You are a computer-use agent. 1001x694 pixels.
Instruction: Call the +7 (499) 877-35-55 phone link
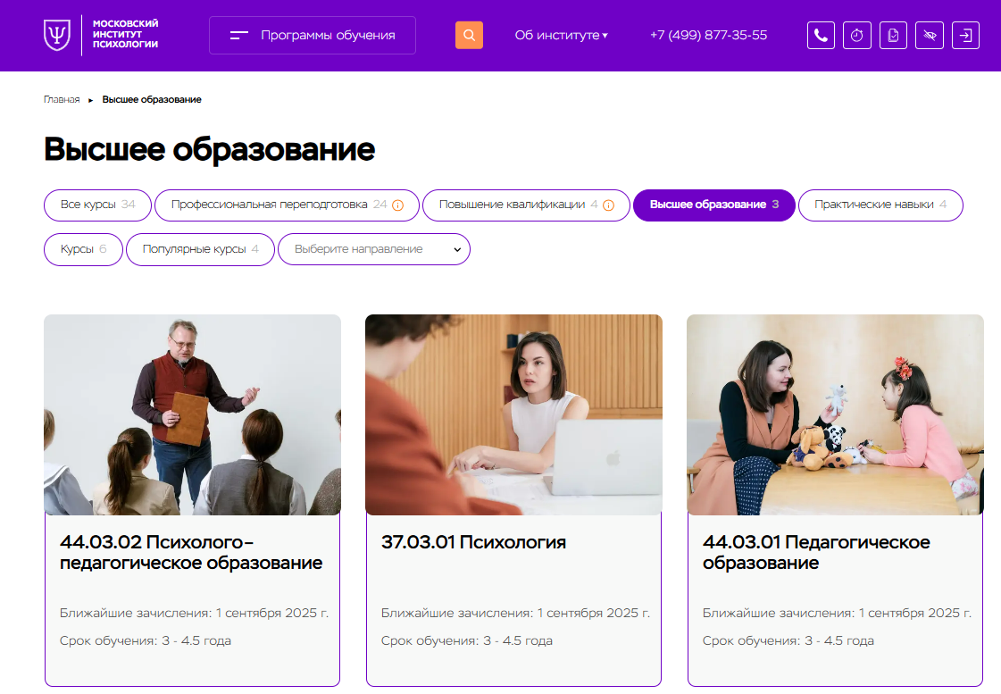coord(709,35)
